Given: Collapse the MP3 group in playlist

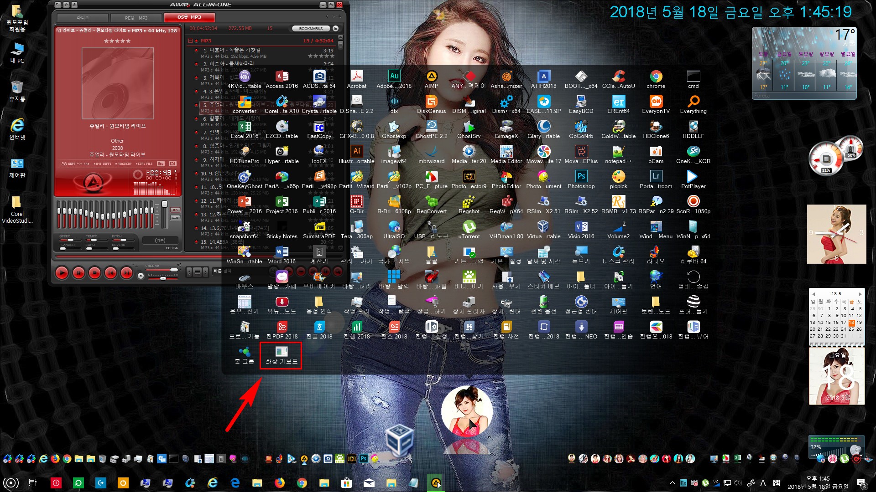Looking at the screenshot, I should 191,41.
